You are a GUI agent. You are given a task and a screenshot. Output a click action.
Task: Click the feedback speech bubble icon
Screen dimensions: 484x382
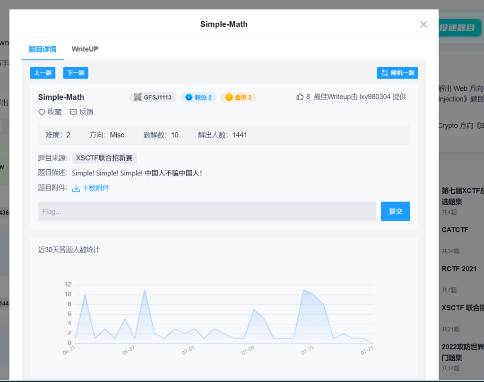pyautogui.click(x=73, y=112)
